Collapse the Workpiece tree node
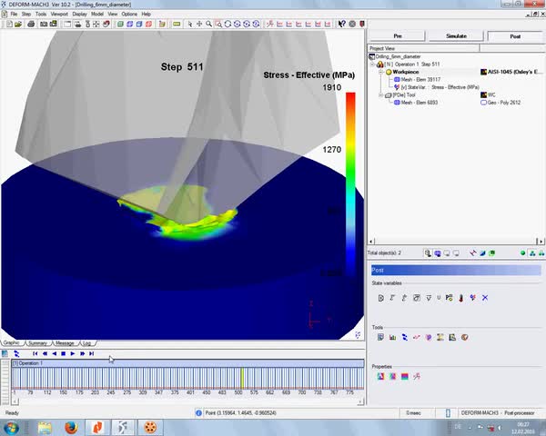 coord(379,72)
